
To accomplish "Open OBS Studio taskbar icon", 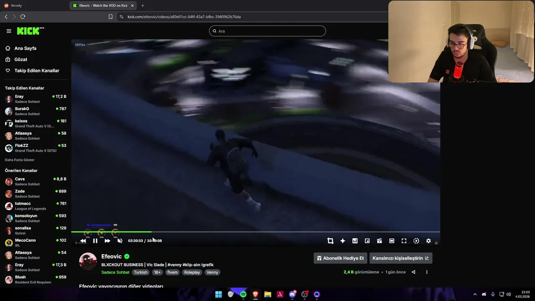I will point(305,294).
